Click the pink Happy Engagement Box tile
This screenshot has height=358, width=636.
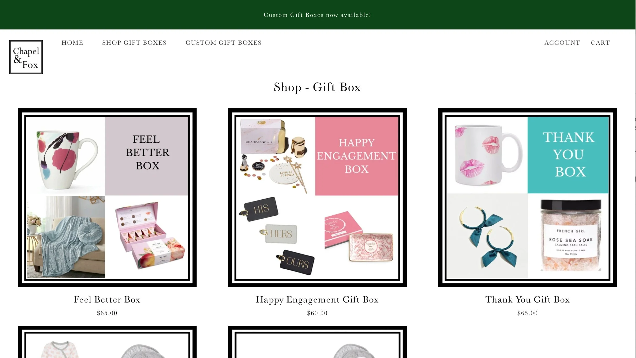(357, 156)
